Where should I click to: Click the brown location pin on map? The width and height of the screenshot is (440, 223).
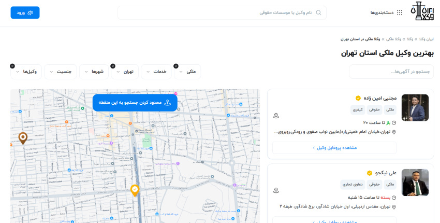tap(23, 138)
